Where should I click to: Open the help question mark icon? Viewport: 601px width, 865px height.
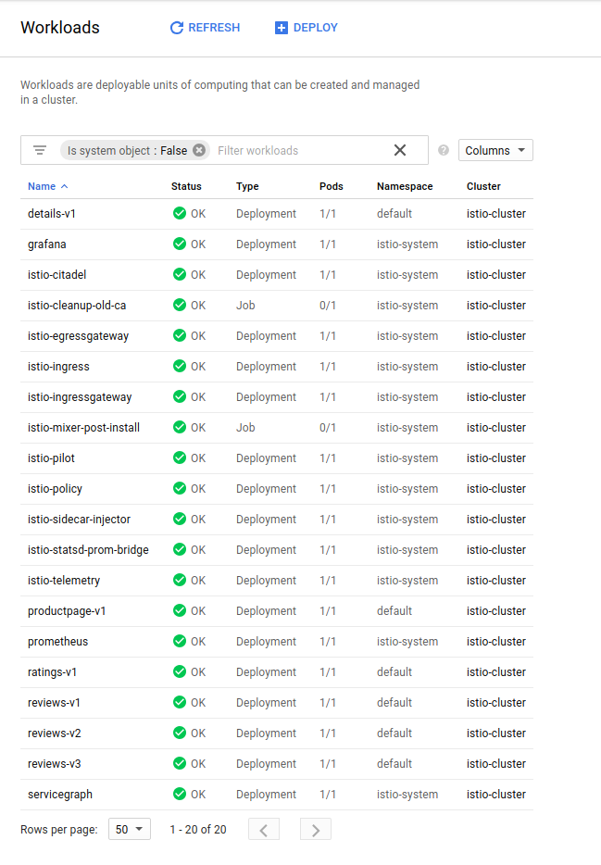point(444,150)
